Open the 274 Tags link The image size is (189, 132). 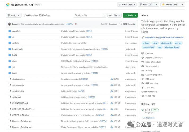[x=45, y=15]
